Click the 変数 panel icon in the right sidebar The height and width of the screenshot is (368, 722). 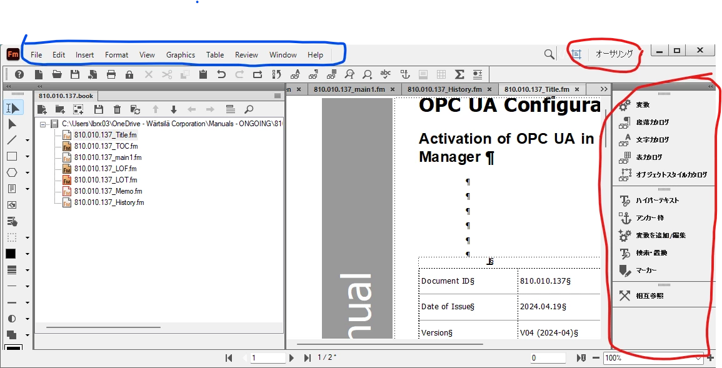(625, 105)
